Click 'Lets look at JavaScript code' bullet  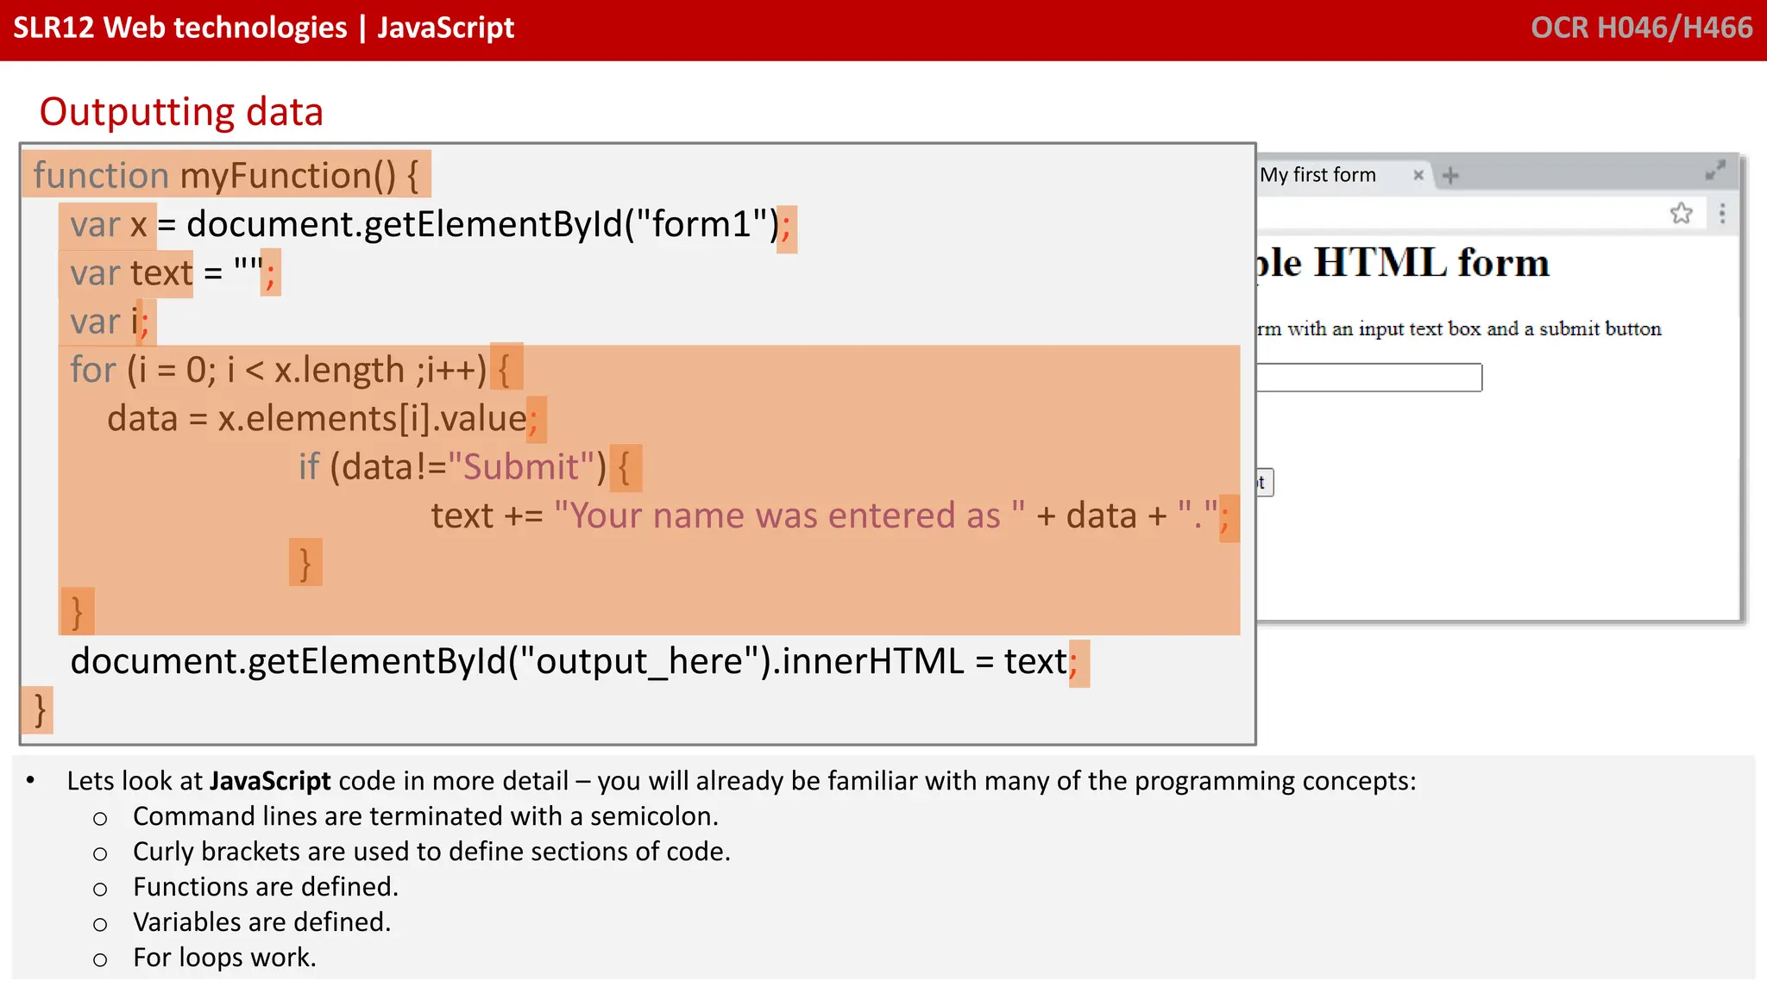tap(741, 781)
